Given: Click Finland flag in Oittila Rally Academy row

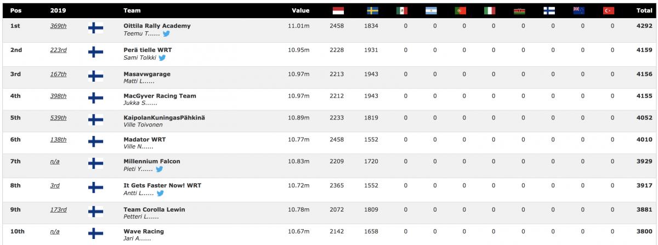Looking at the screenshot, I should click(x=95, y=30).
